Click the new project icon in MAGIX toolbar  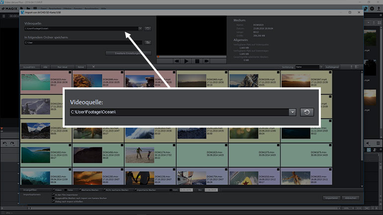click(x=22, y=8)
